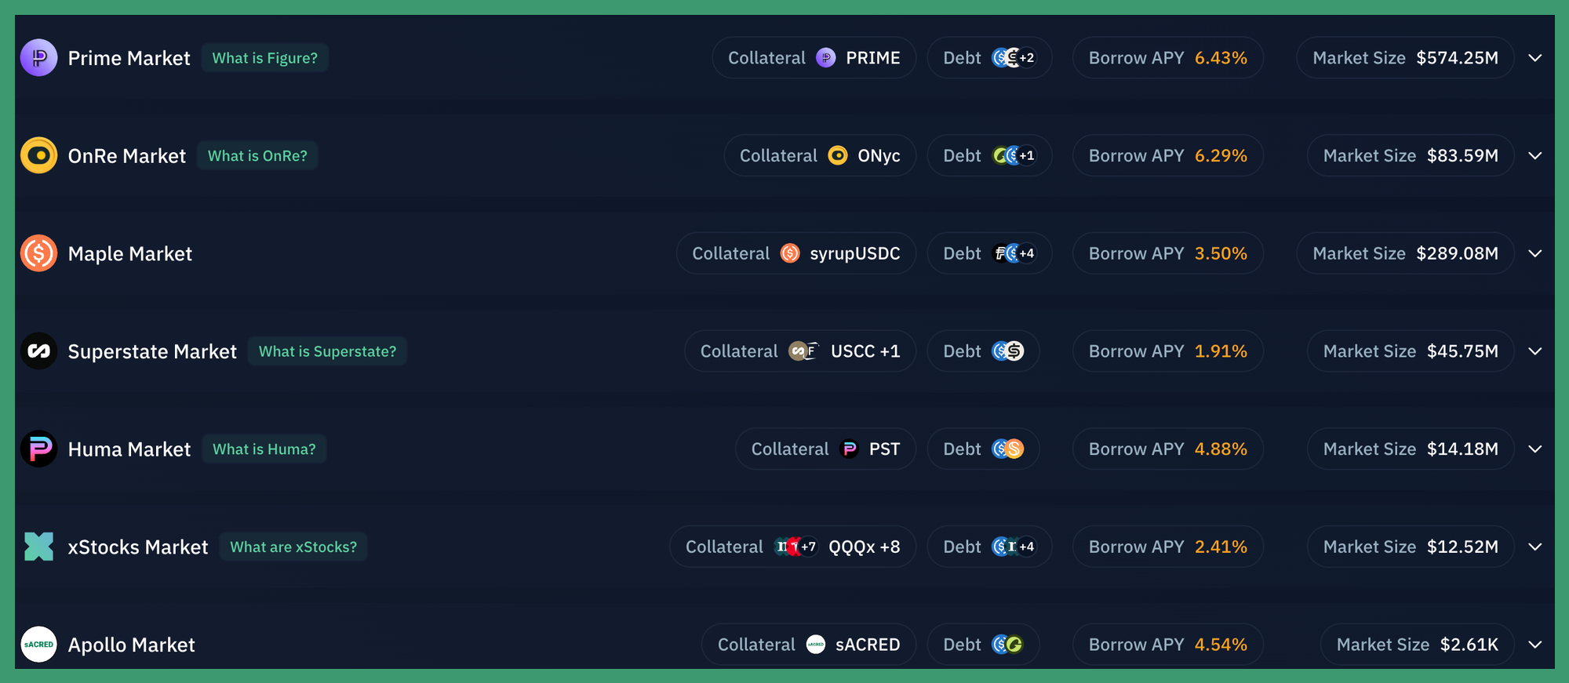The image size is (1569, 683).
Task: Click the purple Prime Market logo icon
Action: [x=38, y=58]
